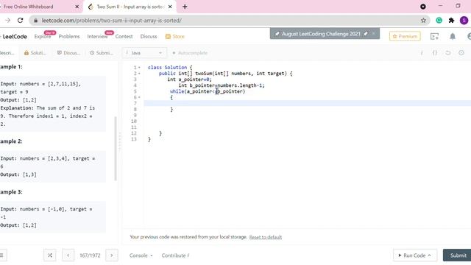The image size is (471, 265).
Task: Toggle the Autocomplete option
Action: tap(190, 53)
